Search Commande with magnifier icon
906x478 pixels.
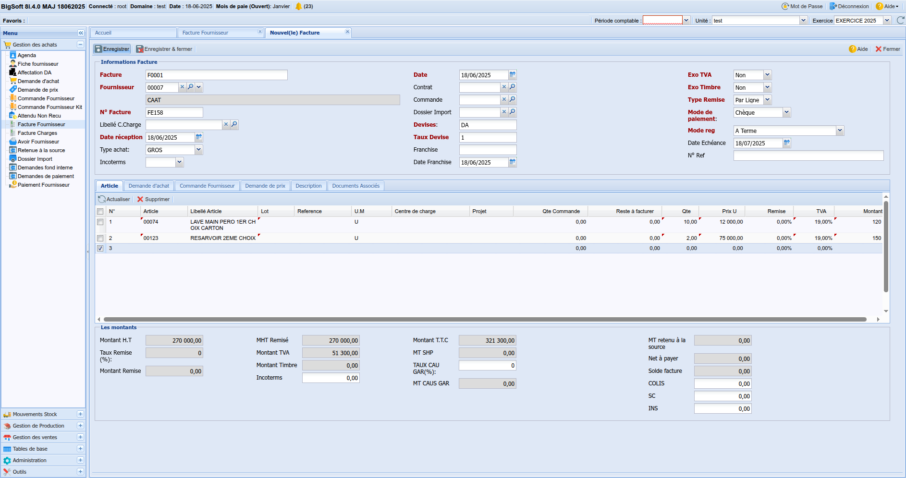tap(512, 100)
